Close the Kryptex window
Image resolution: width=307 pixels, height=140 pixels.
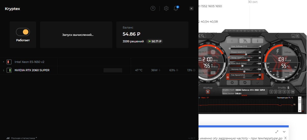tap(191, 8)
